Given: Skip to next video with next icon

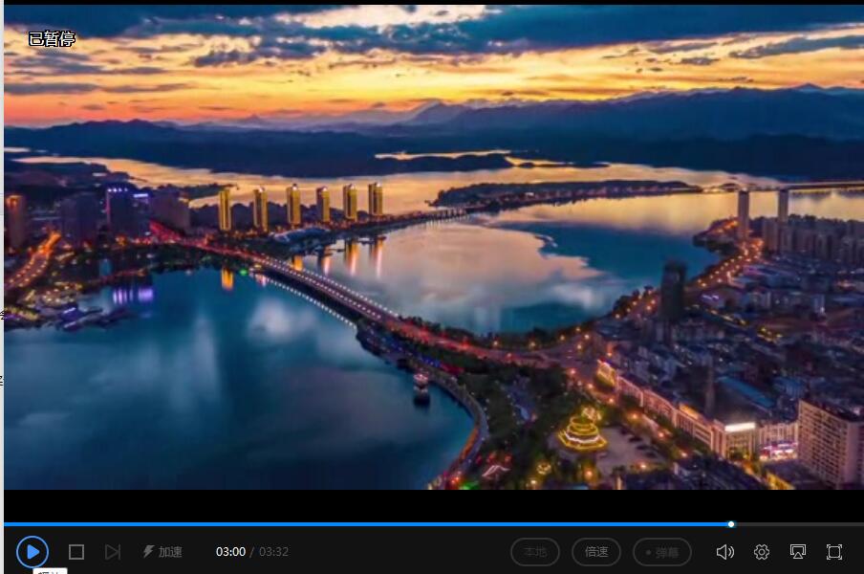Looking at the screenshot, I should (113, 552).
